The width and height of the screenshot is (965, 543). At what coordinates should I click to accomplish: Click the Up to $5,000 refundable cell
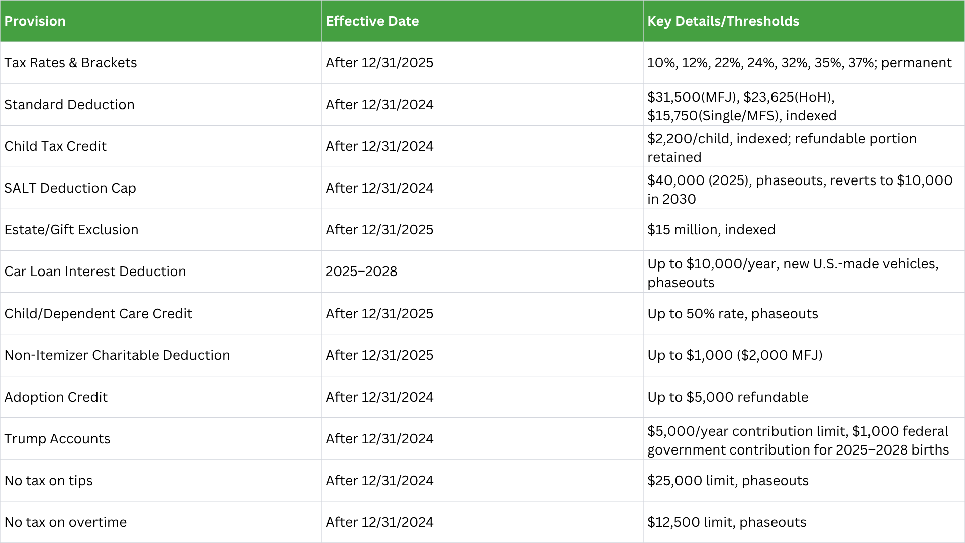[804, 397]
